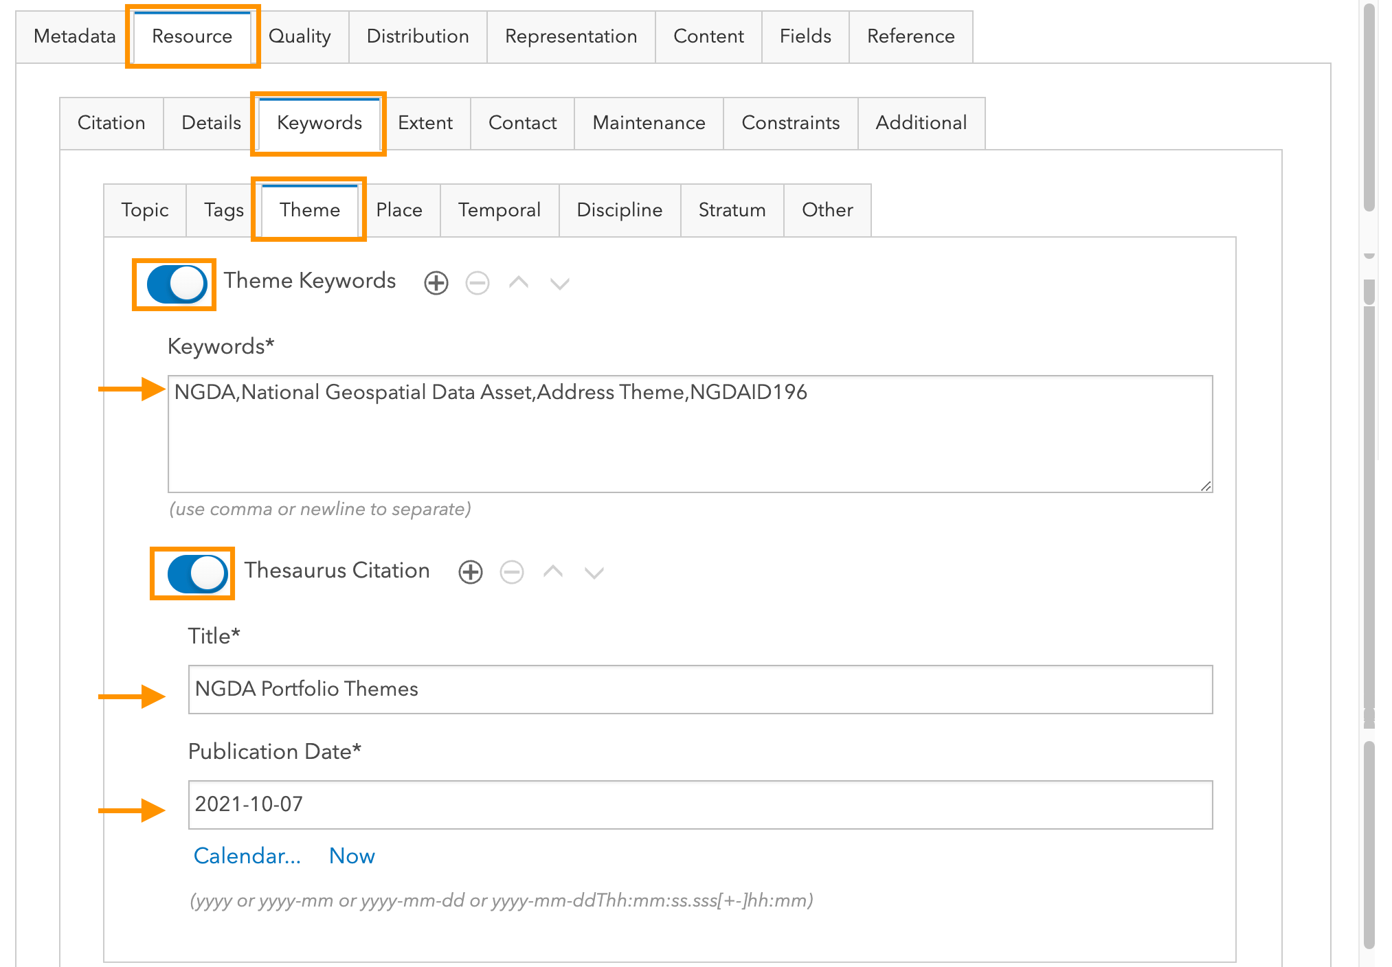Screen dimensions: 1392x967
Task: Remove Thesaurus Citation with minus icon
Action: (x=512, y=572)
